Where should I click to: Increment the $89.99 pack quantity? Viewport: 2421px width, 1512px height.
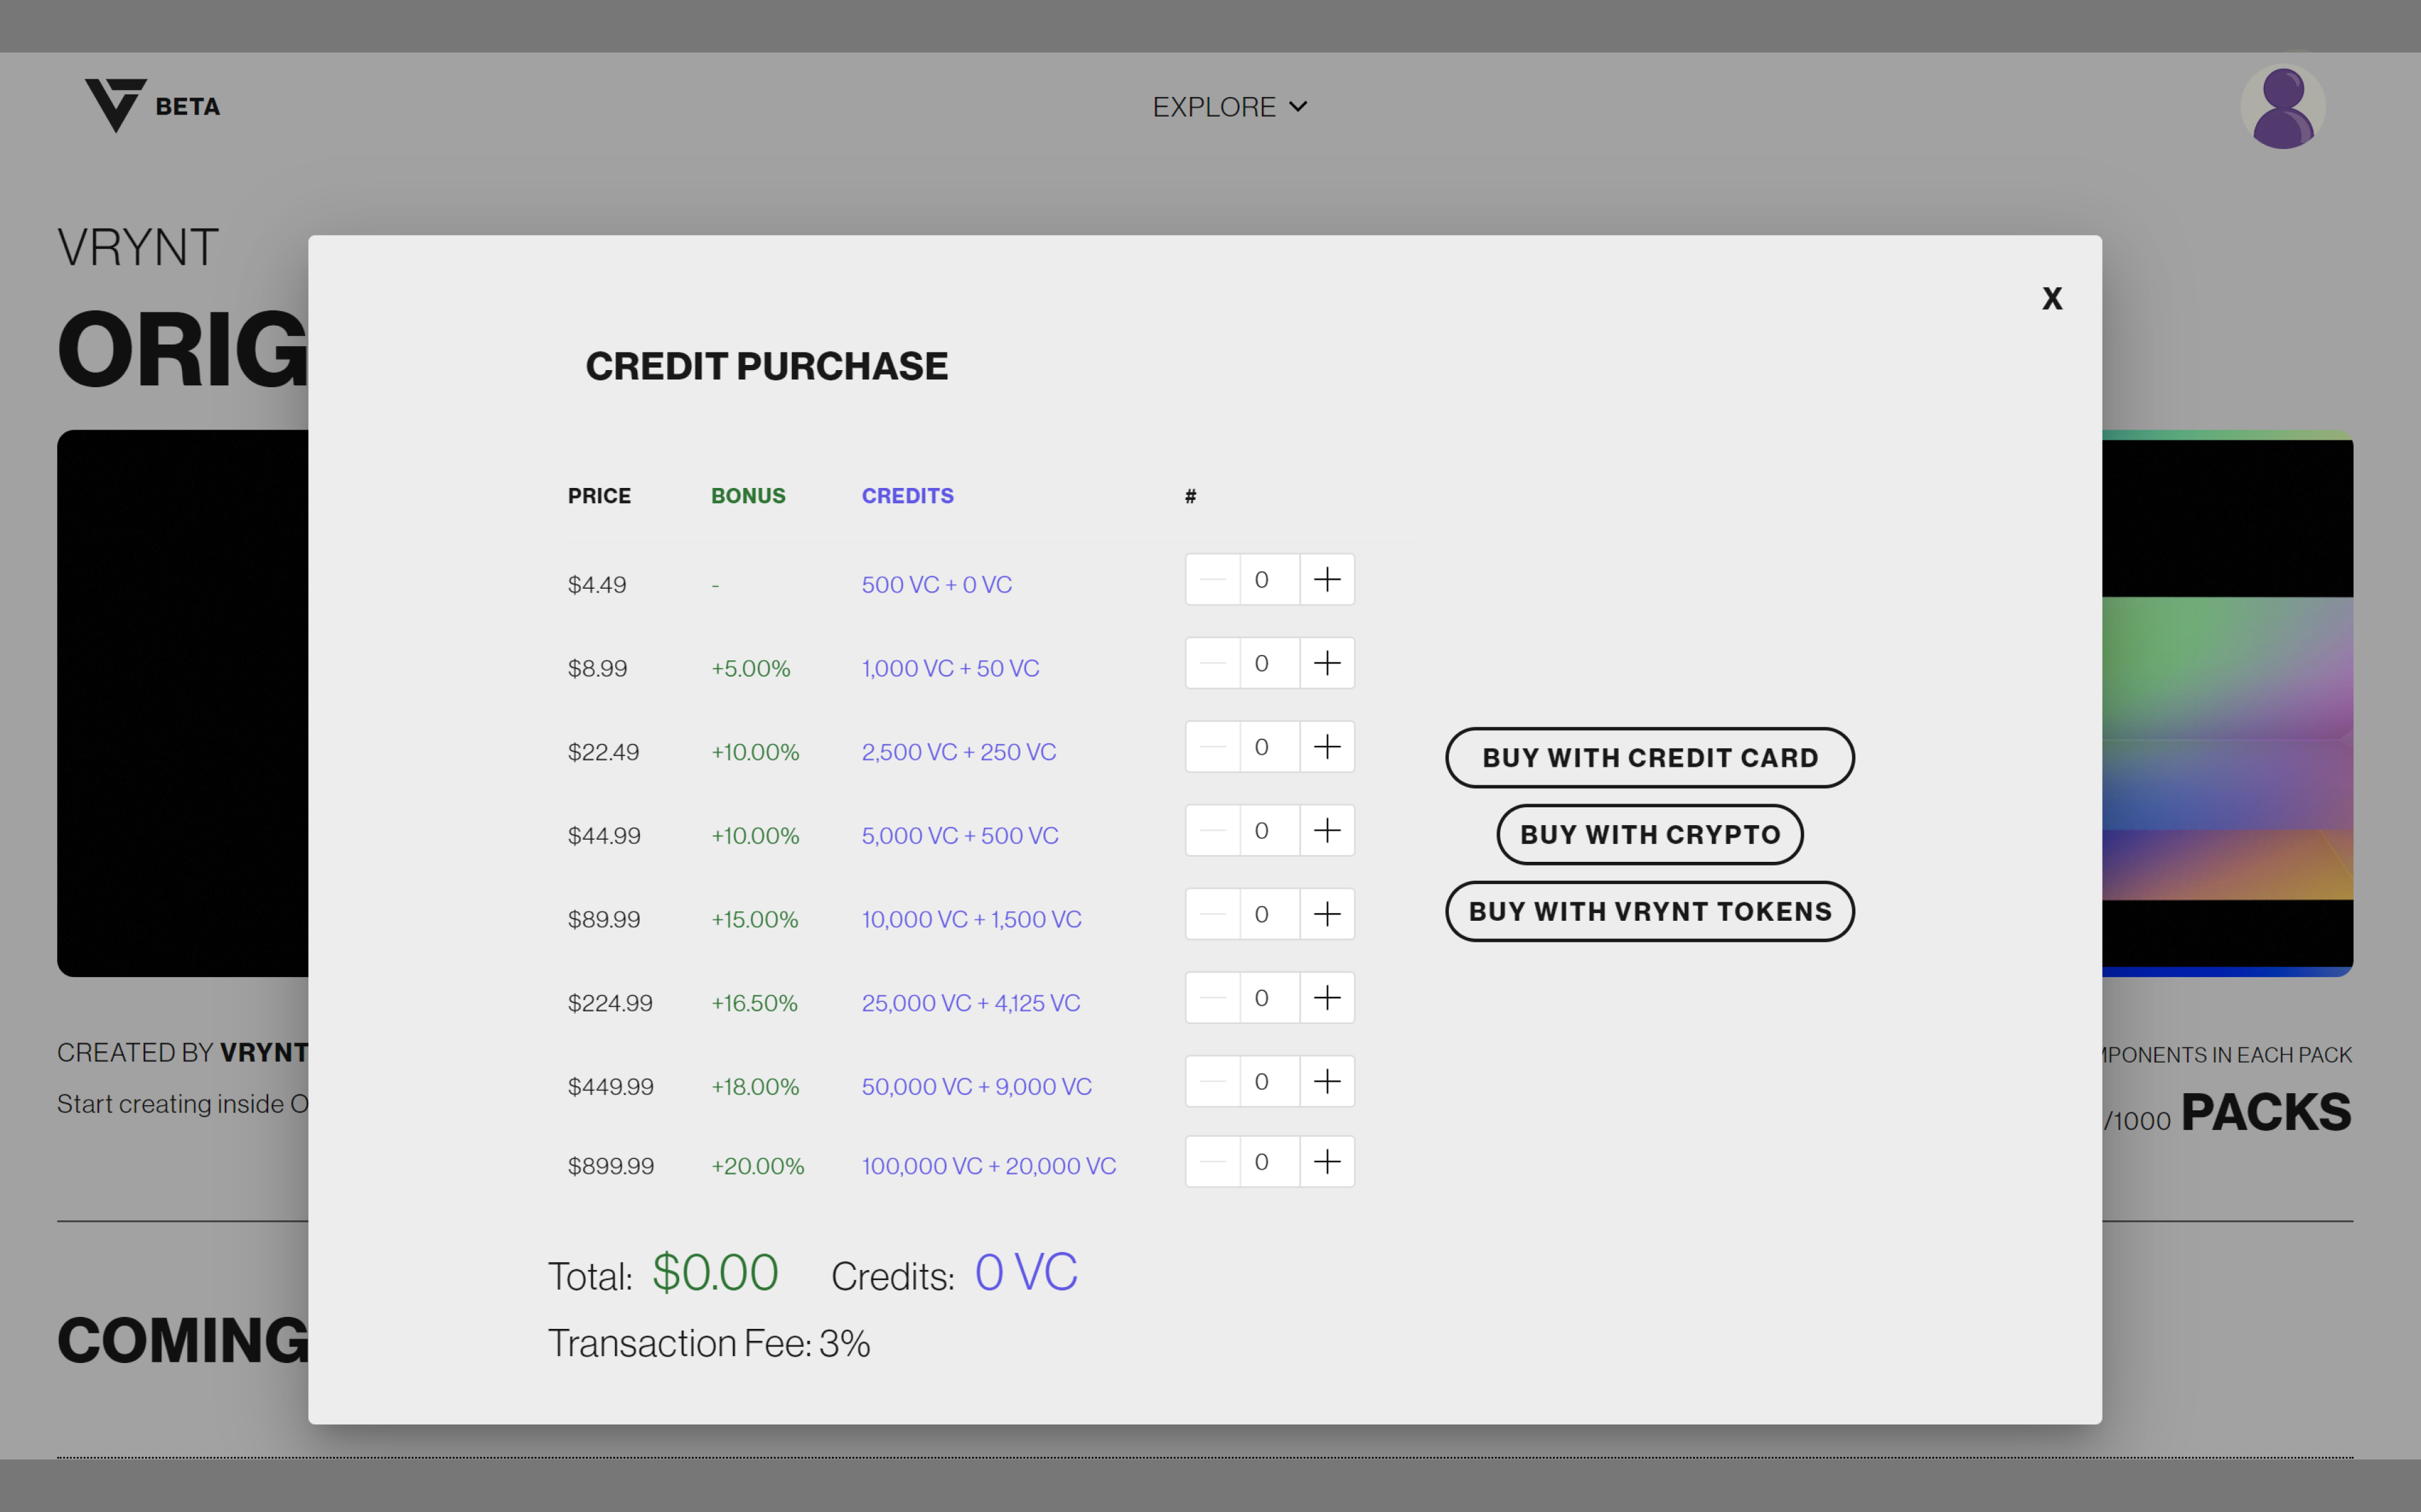[1327, 914]
